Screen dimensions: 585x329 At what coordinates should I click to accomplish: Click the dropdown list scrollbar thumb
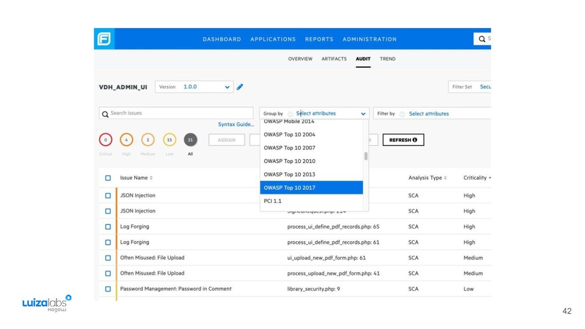coord(366,156)
